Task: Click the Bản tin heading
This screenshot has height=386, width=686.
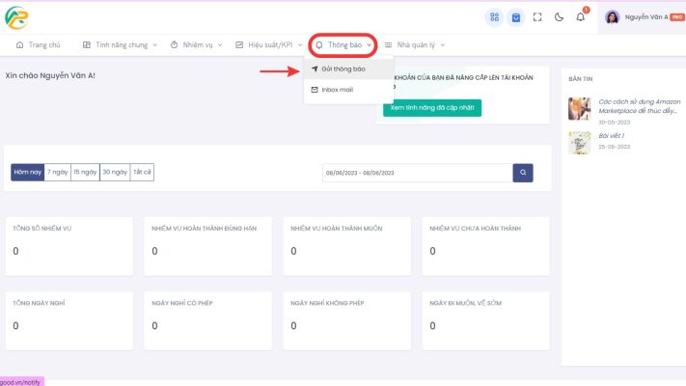Action: (x=580, y=79)
